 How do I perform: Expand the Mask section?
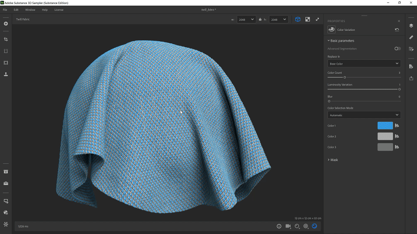pos(333,160)
